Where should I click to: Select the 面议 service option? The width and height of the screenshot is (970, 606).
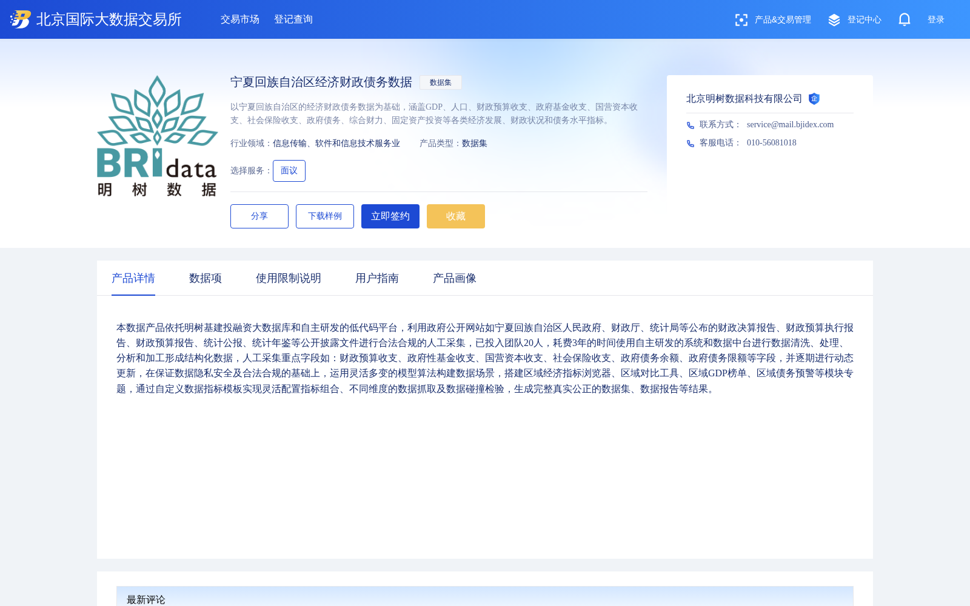tap(289, 171)
